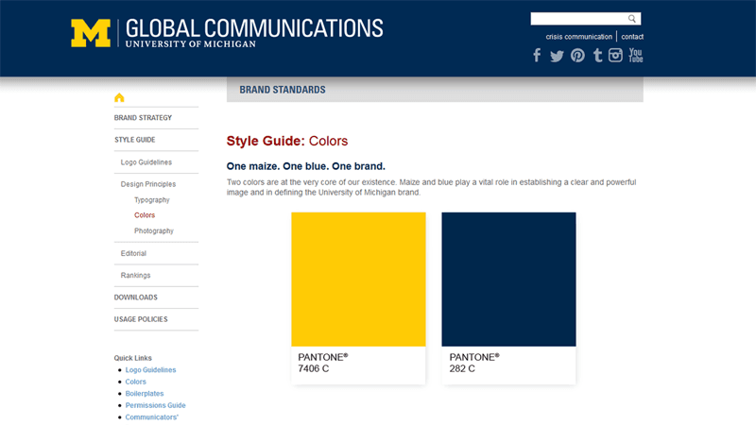Click the Pinterest icon
756x425 pixels.
[577, 56]
